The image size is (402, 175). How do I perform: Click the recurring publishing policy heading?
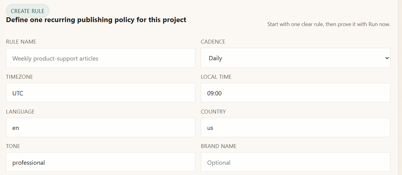tap(96, 20)
